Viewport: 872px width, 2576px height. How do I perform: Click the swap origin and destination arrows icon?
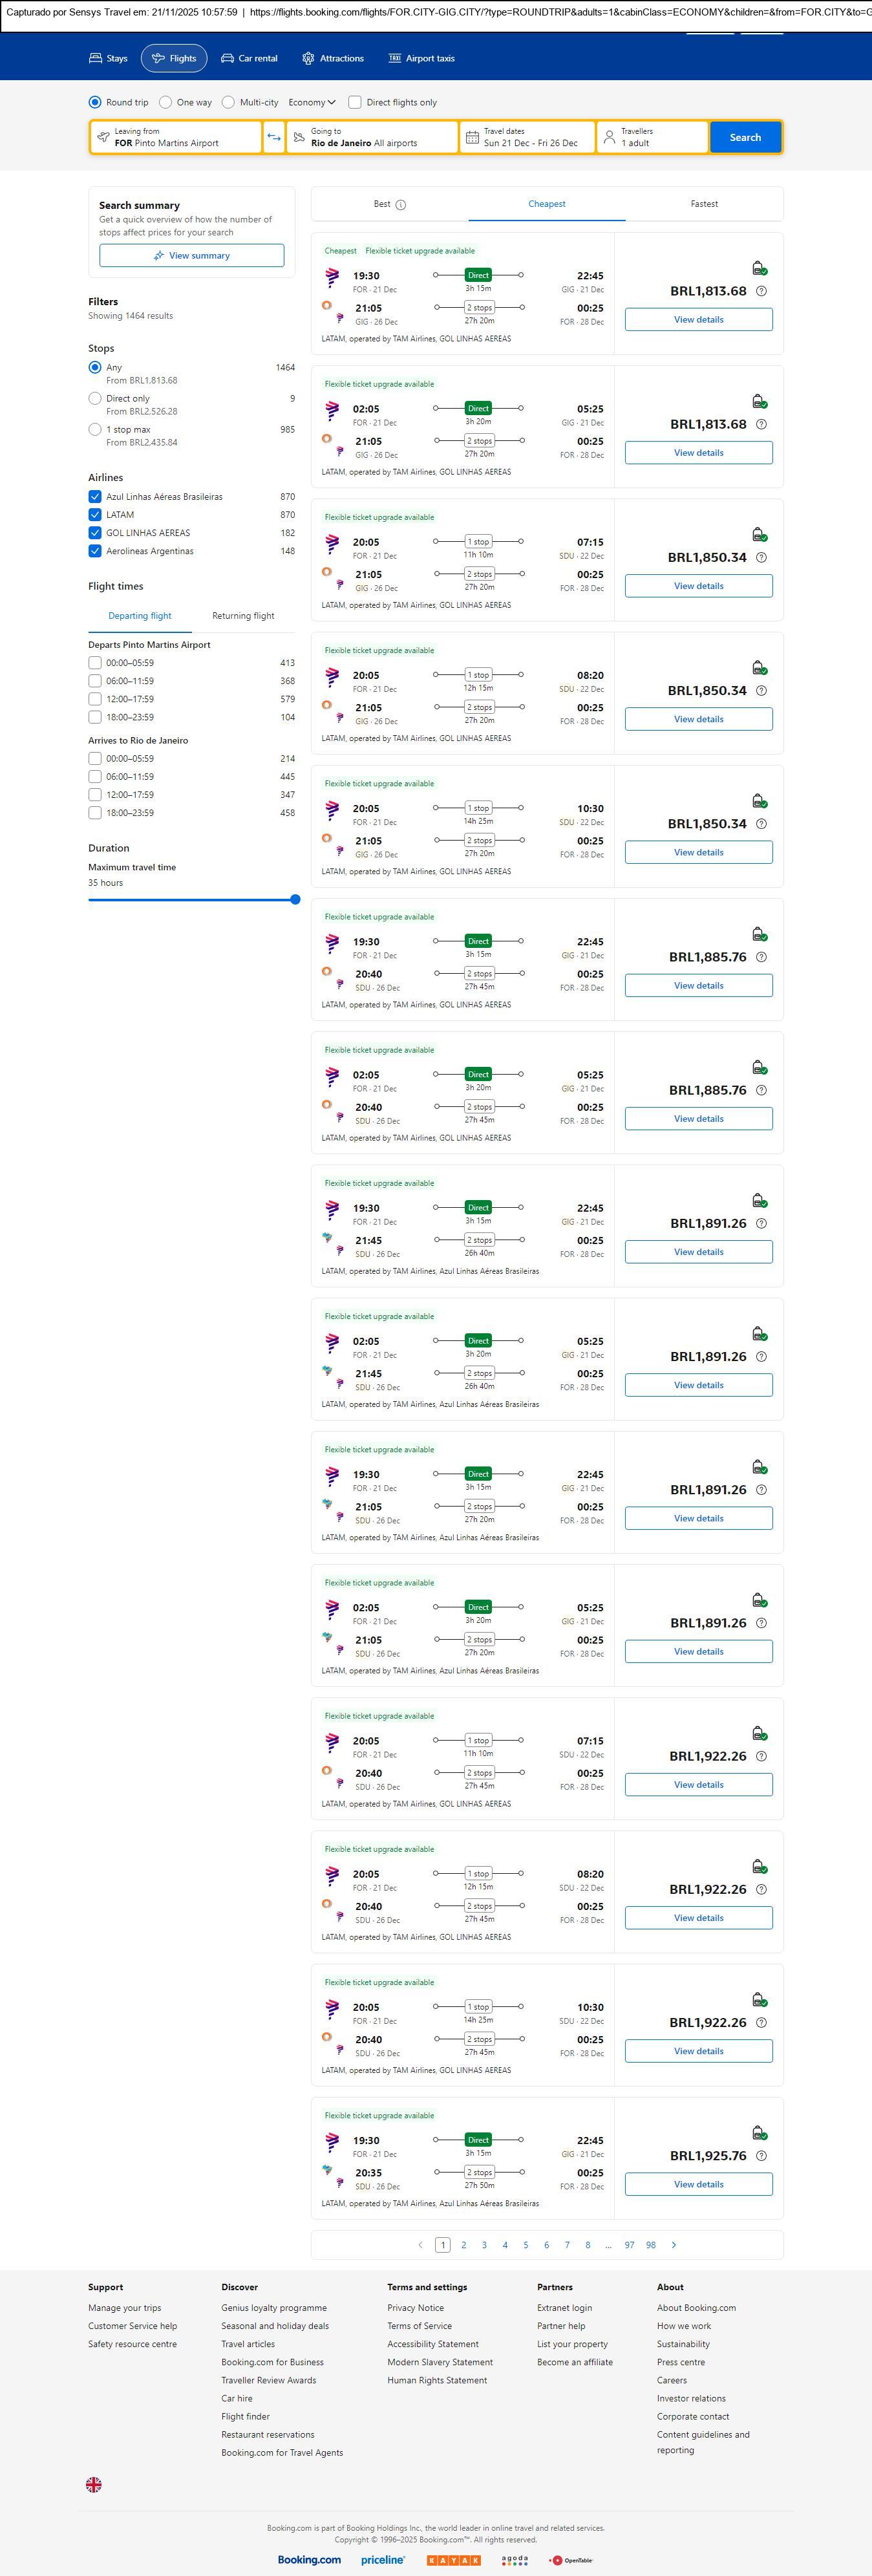tap(274, 137)
